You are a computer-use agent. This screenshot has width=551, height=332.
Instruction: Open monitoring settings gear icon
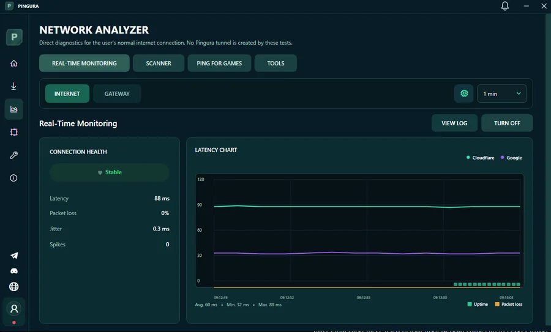(x=464, y=94)
